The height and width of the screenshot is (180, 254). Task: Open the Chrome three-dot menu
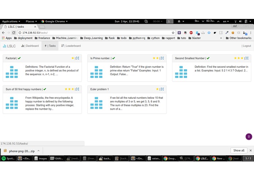click(251, 32)
